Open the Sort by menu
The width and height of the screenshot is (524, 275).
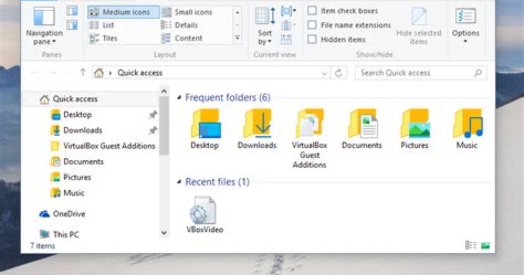(x=265, y=26)
